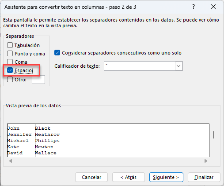The width and height of the screenshot is (224, 186).
Task: Check the Coma separator checkbox
Action: (10, 62)
